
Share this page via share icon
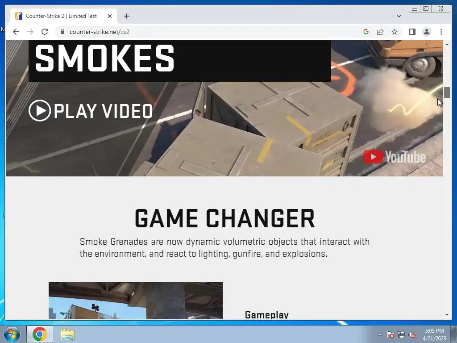[380, 32]
